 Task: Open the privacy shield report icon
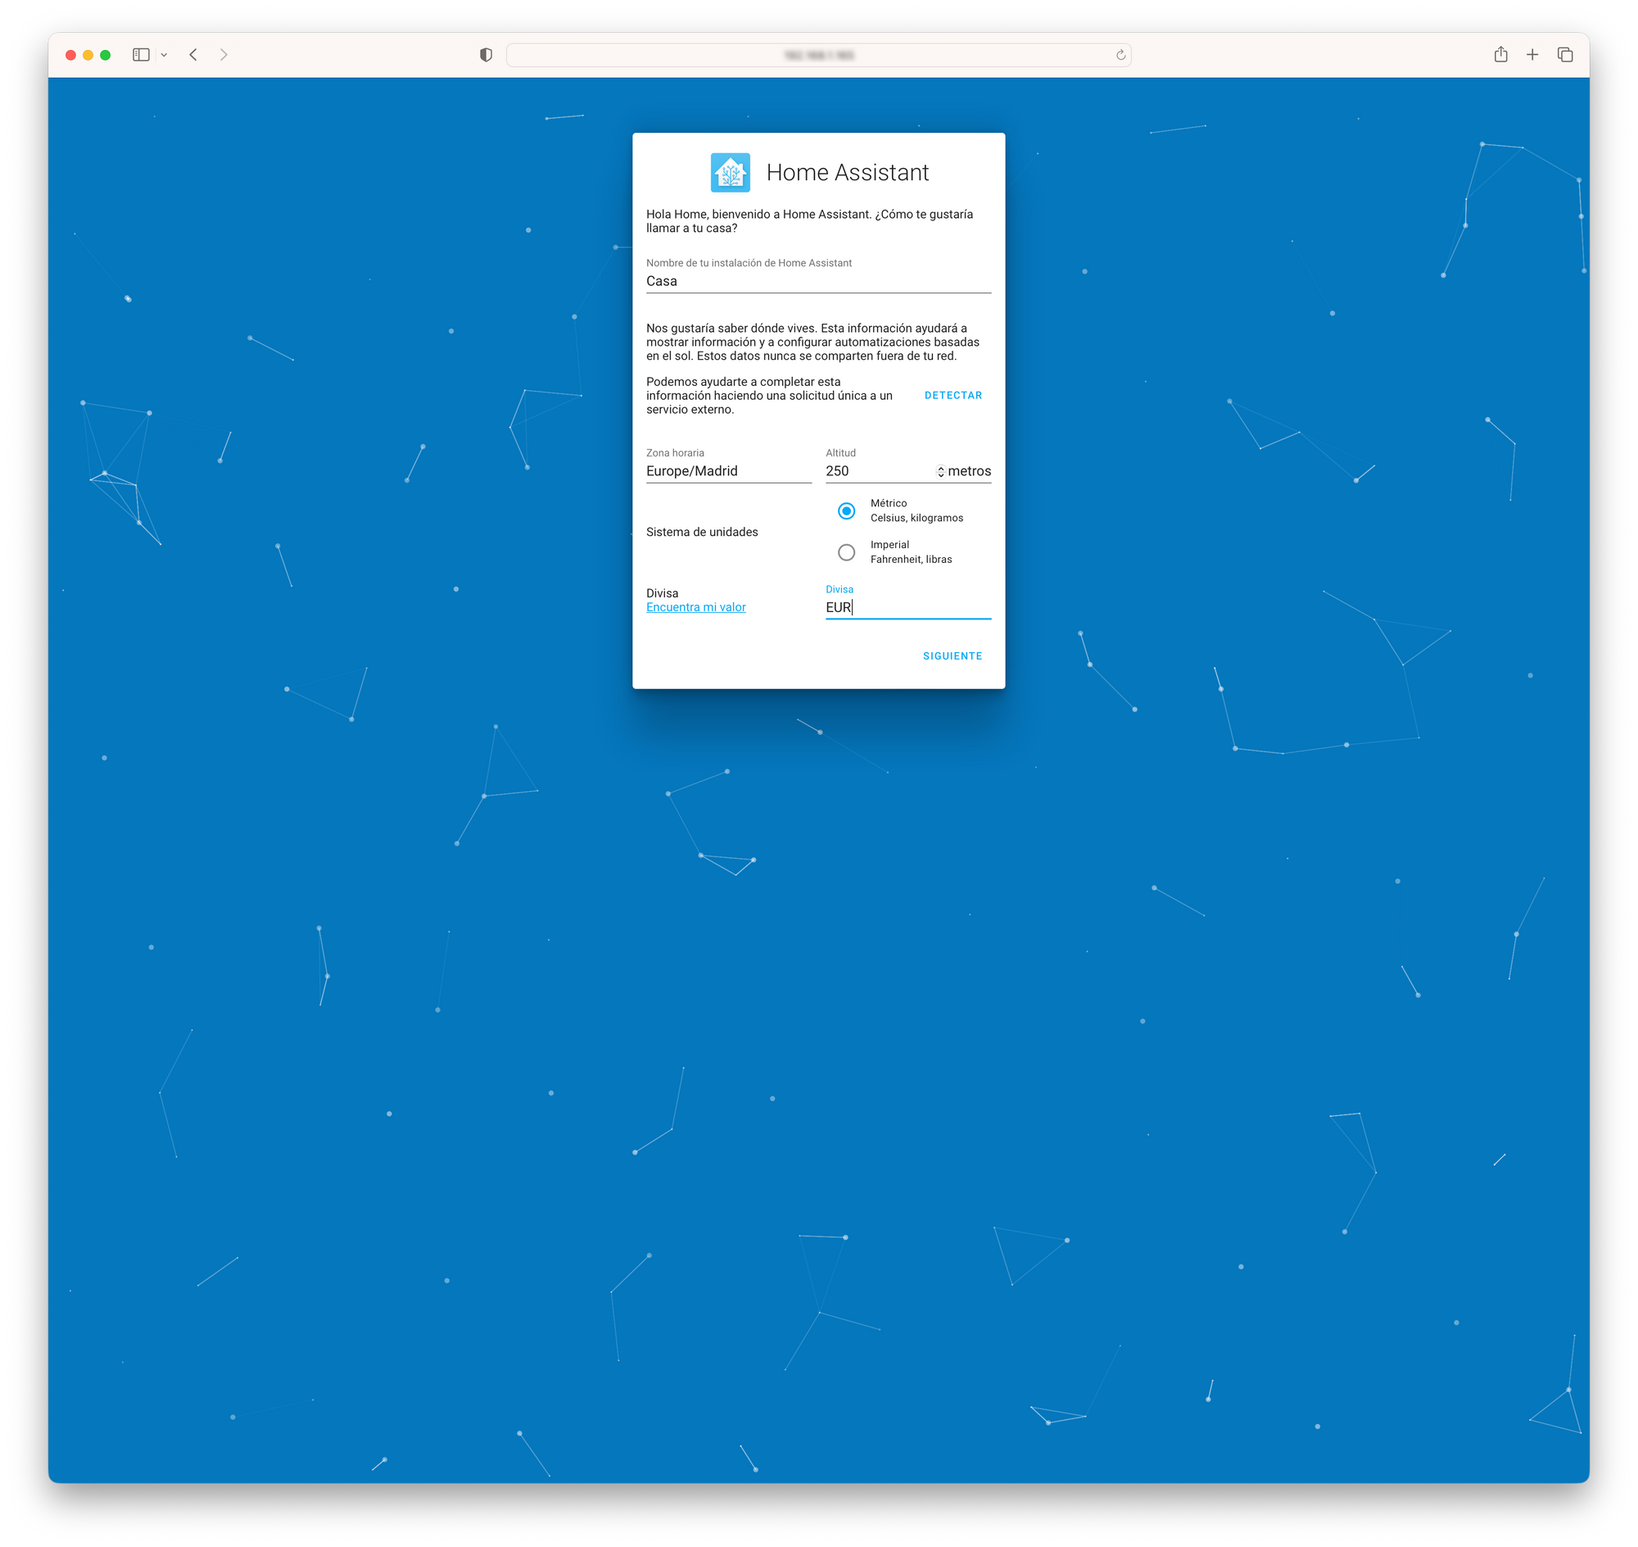486,55
